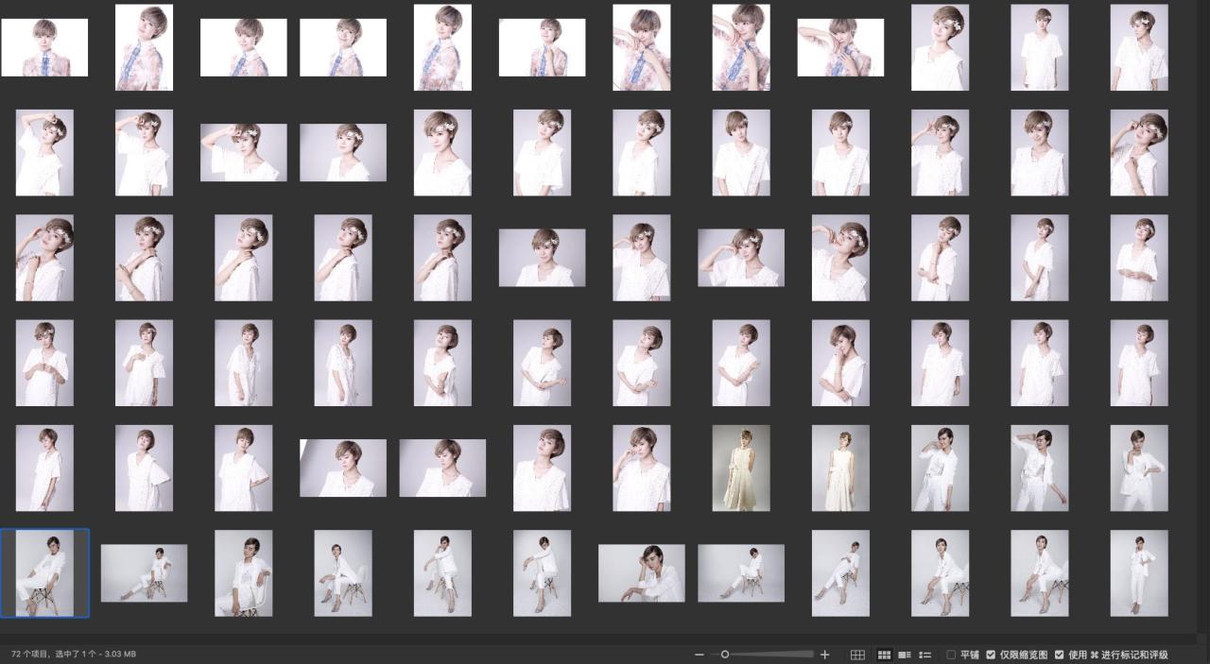The image size is (1210, 664).
Task: Switch to list view mode icon
Action: pyautogui.click(x=925, y=655)
